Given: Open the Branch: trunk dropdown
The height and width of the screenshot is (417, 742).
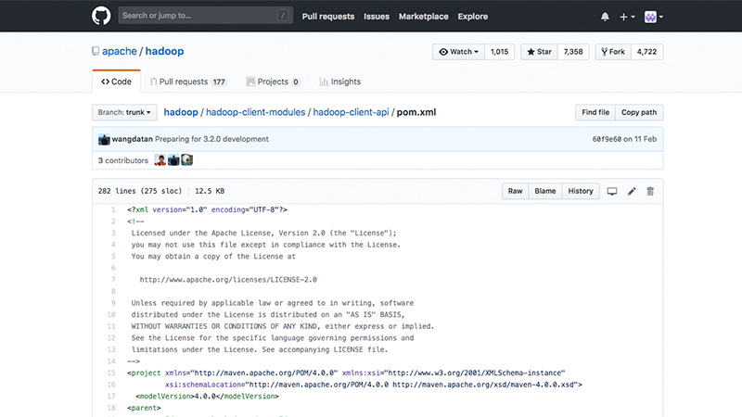Looking at the screenshot, I should 124,112.
